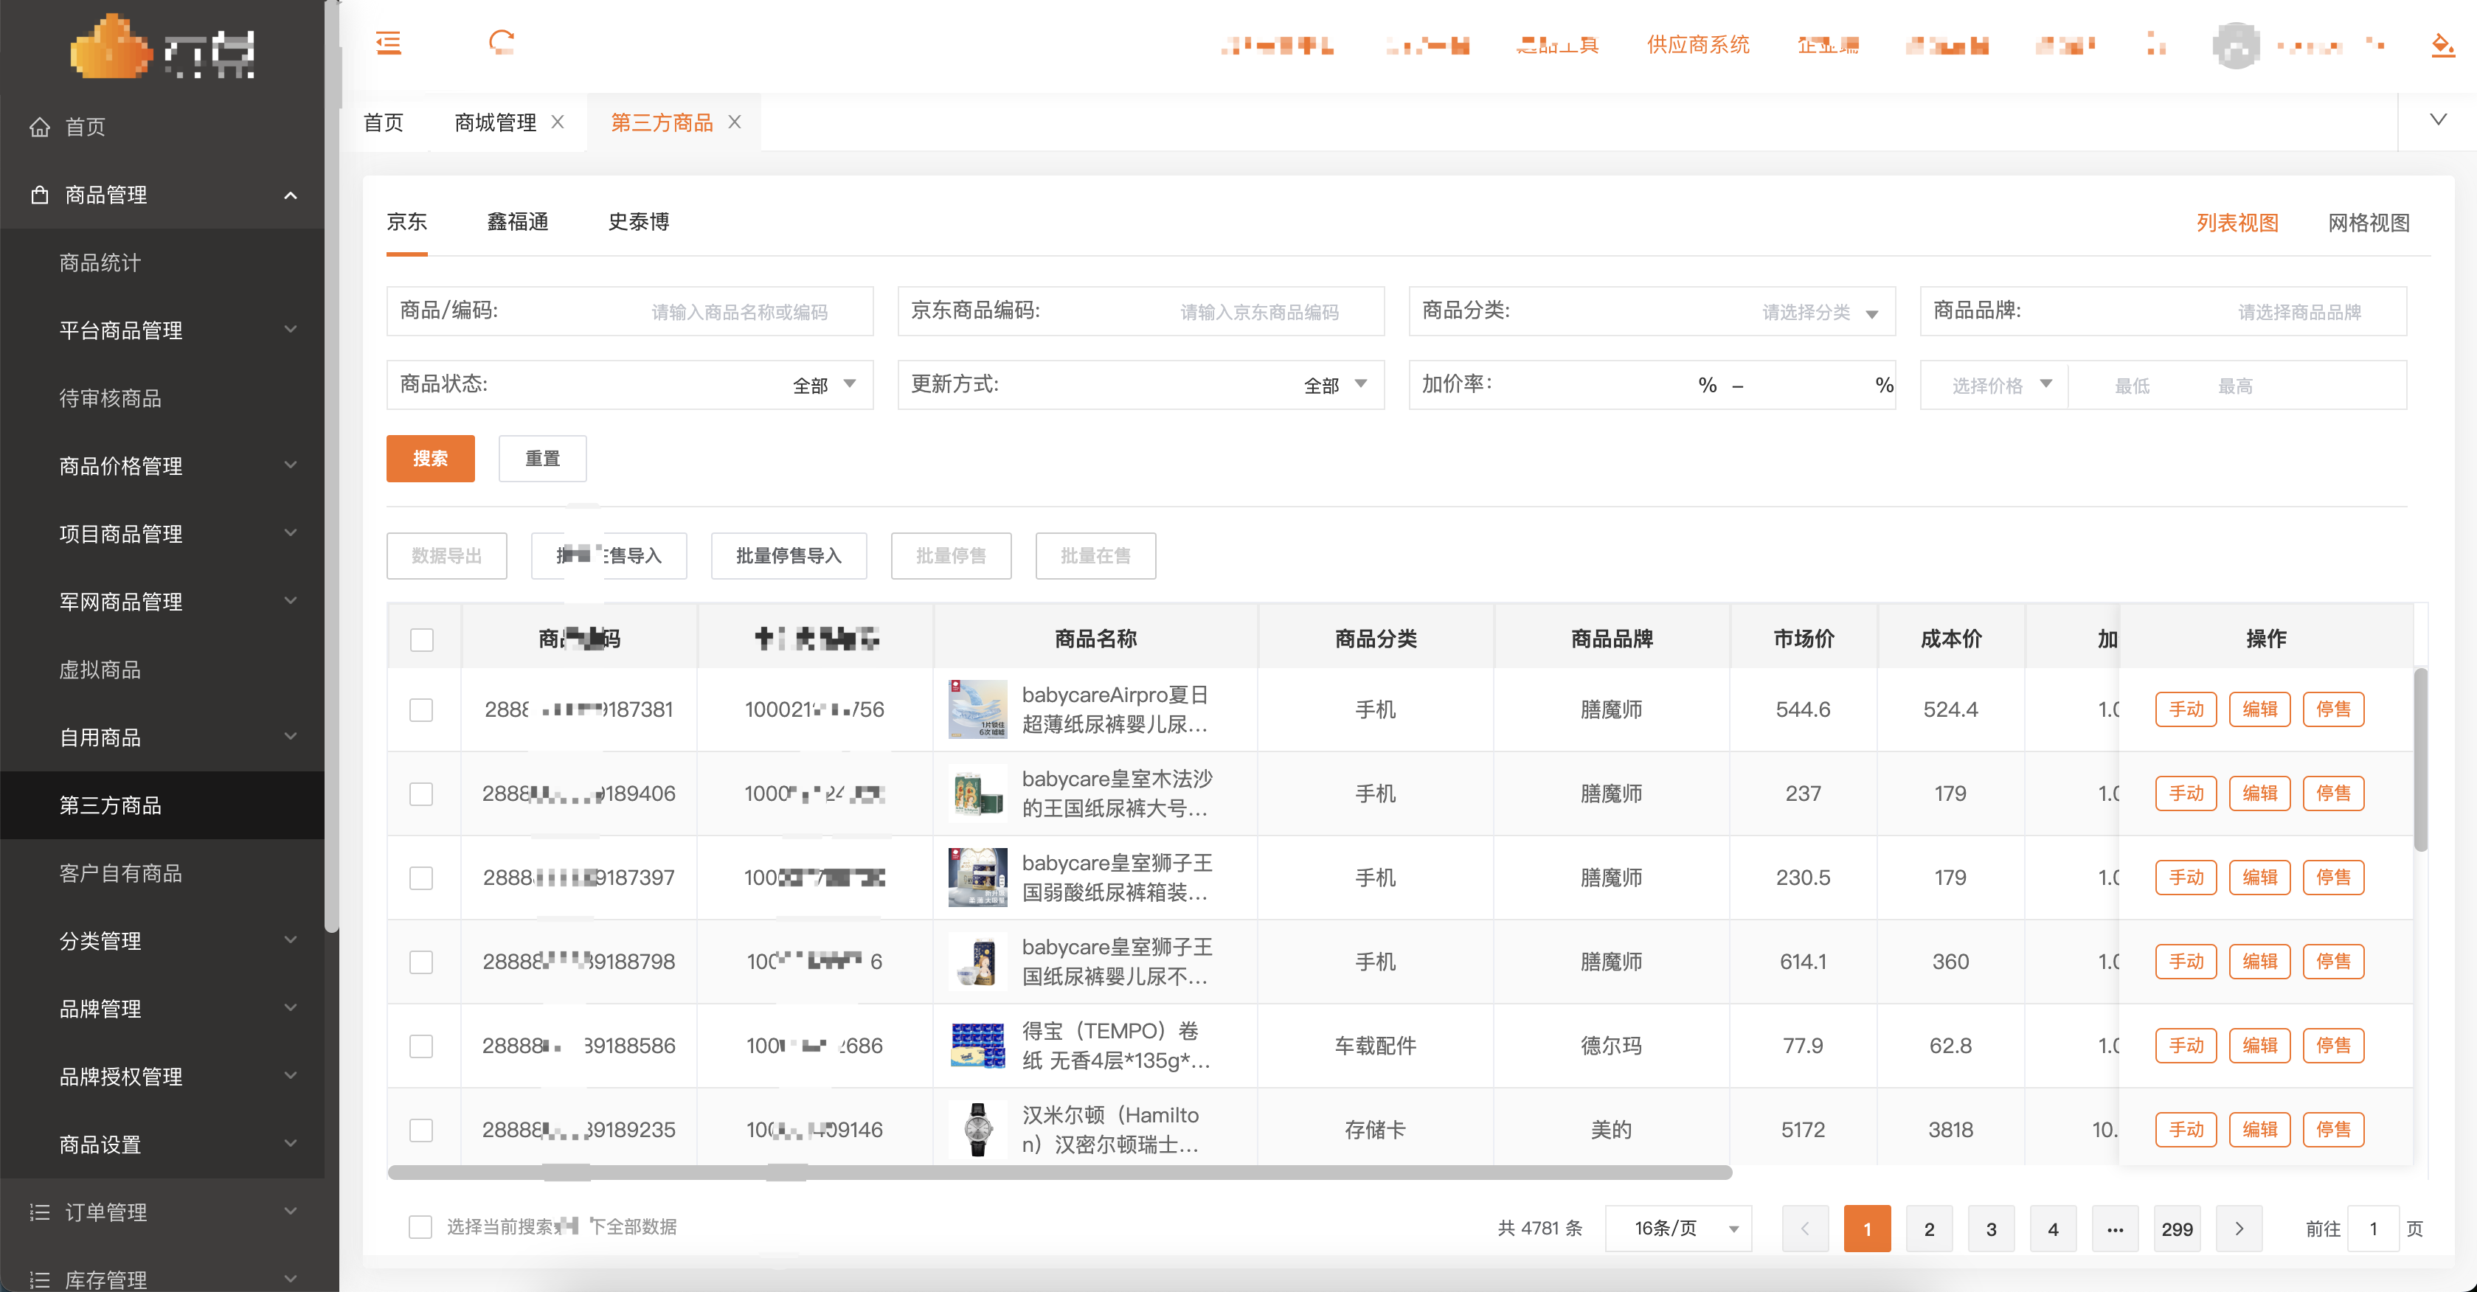Click the theme paint bucket icon
2477x1292 pixels.
click(2442, 45)
